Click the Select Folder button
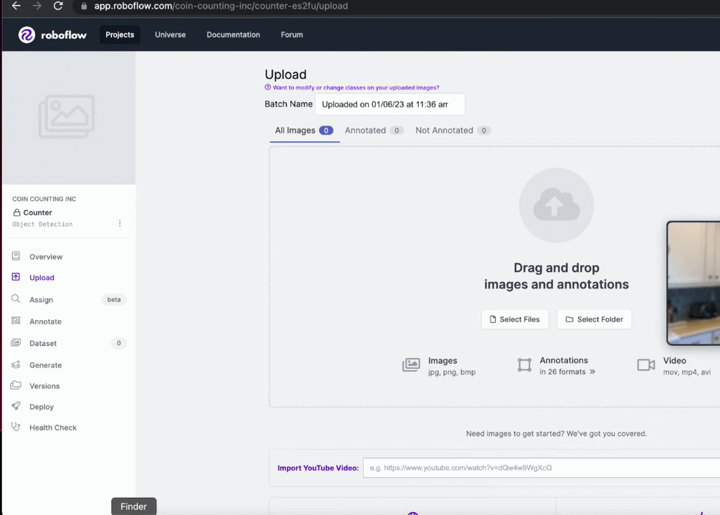Viewport: 720px width, 515px height. tap(595, 319)
